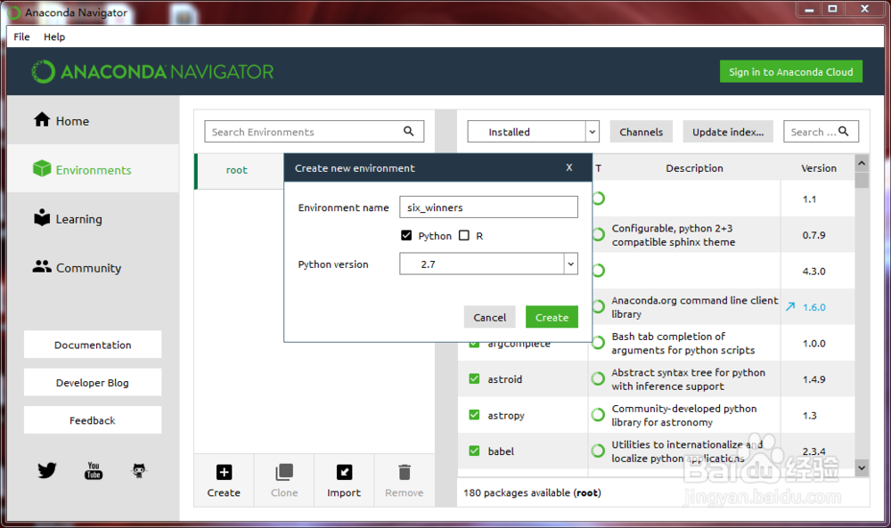The image size is (891, 528).
Task: Click the status circle in the astropy row
Action: (x=598, y=415)
